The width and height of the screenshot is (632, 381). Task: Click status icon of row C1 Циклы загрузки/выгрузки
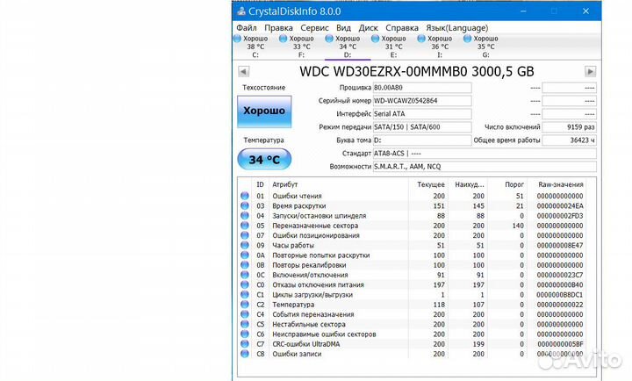pos(245,295)
